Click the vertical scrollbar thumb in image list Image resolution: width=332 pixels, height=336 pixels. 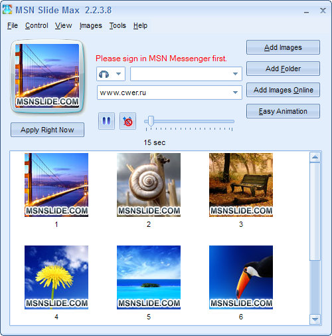[315, 212]
